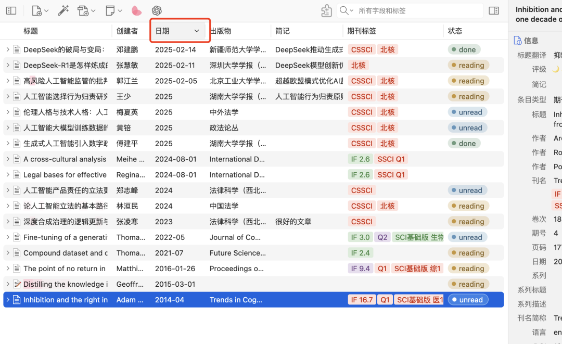This screenshot has width=562, height=344.
Task: Click the new note icon
Action: (x=110, y=11)
